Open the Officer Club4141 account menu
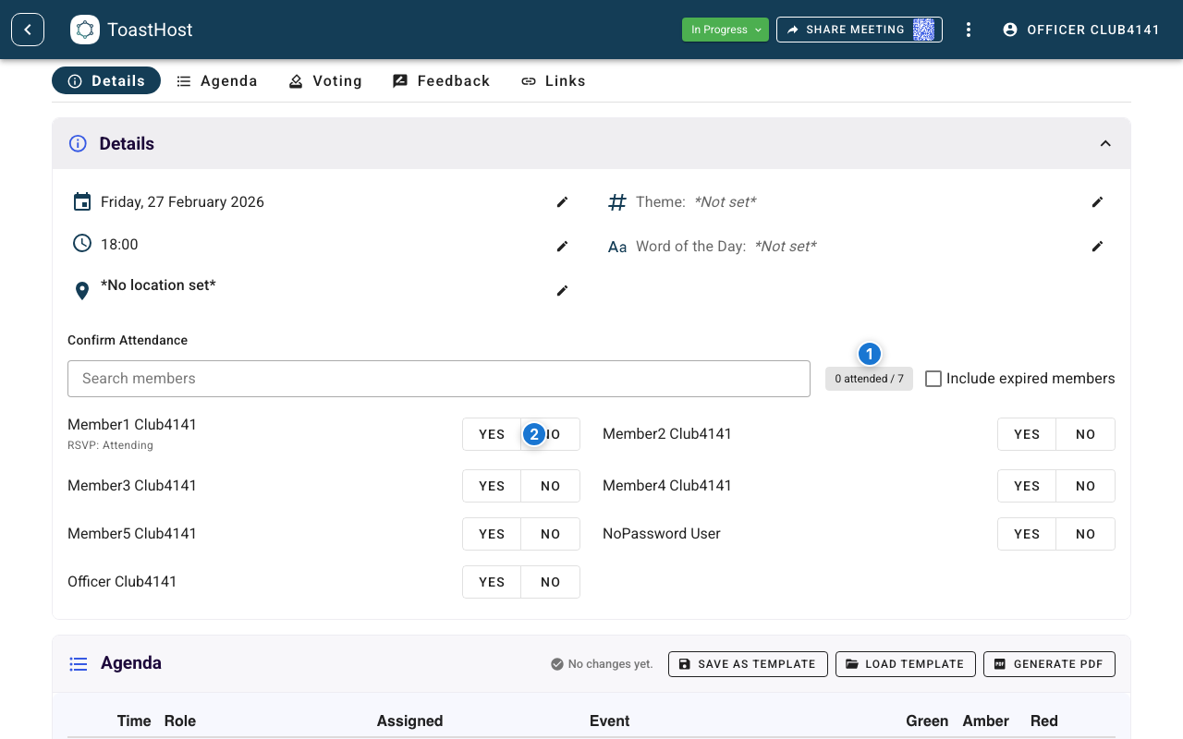The height and width of the screenshot is (739, 1183). click(1081, 30)
